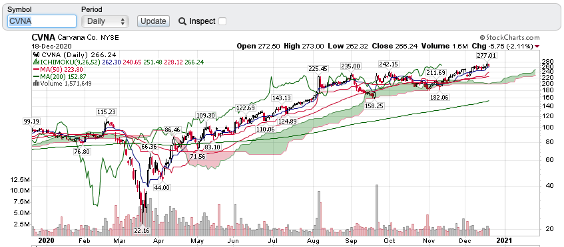Click the Symbol input field containing CVNA
This screenshot has height=247, width=564.
[42, 21]
